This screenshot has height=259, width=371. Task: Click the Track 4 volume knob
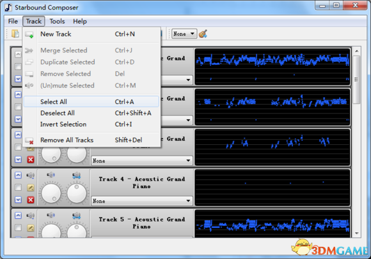(x=51, y=193)
